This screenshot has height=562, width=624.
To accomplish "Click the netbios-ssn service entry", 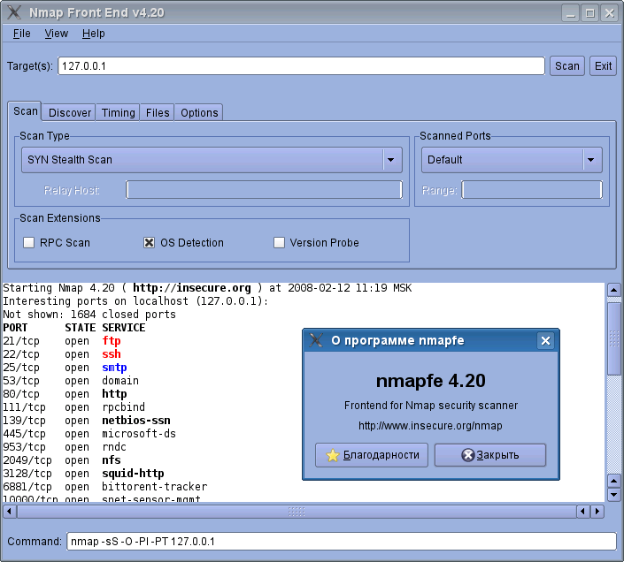I will pyautogui.click(x=136, y=421).
